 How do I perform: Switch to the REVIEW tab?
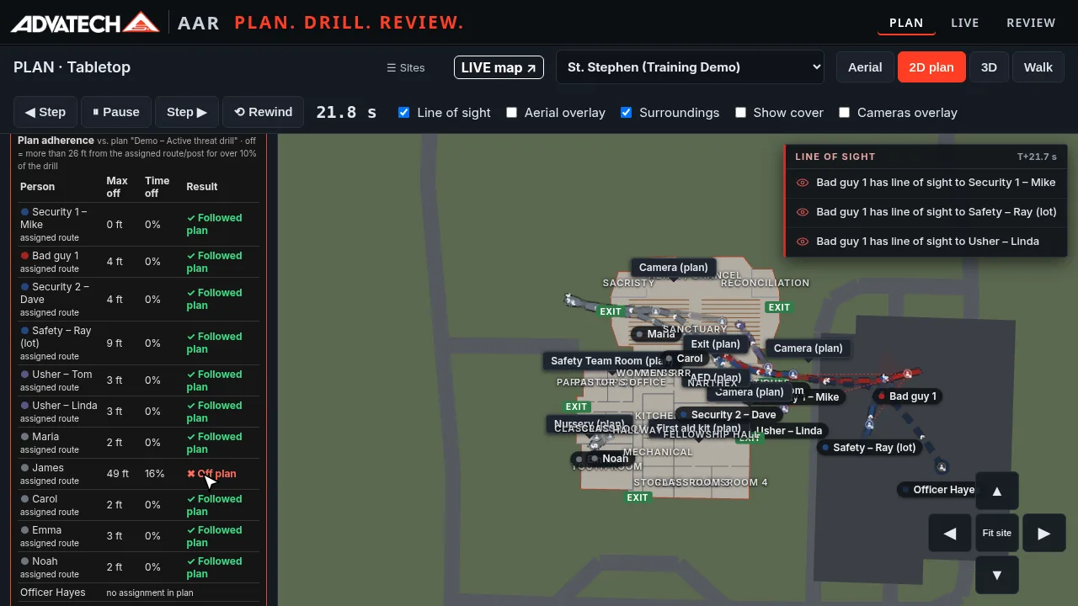click(x=1031, y=23)
